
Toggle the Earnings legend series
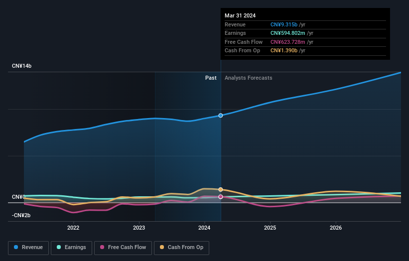coord(71,248)
